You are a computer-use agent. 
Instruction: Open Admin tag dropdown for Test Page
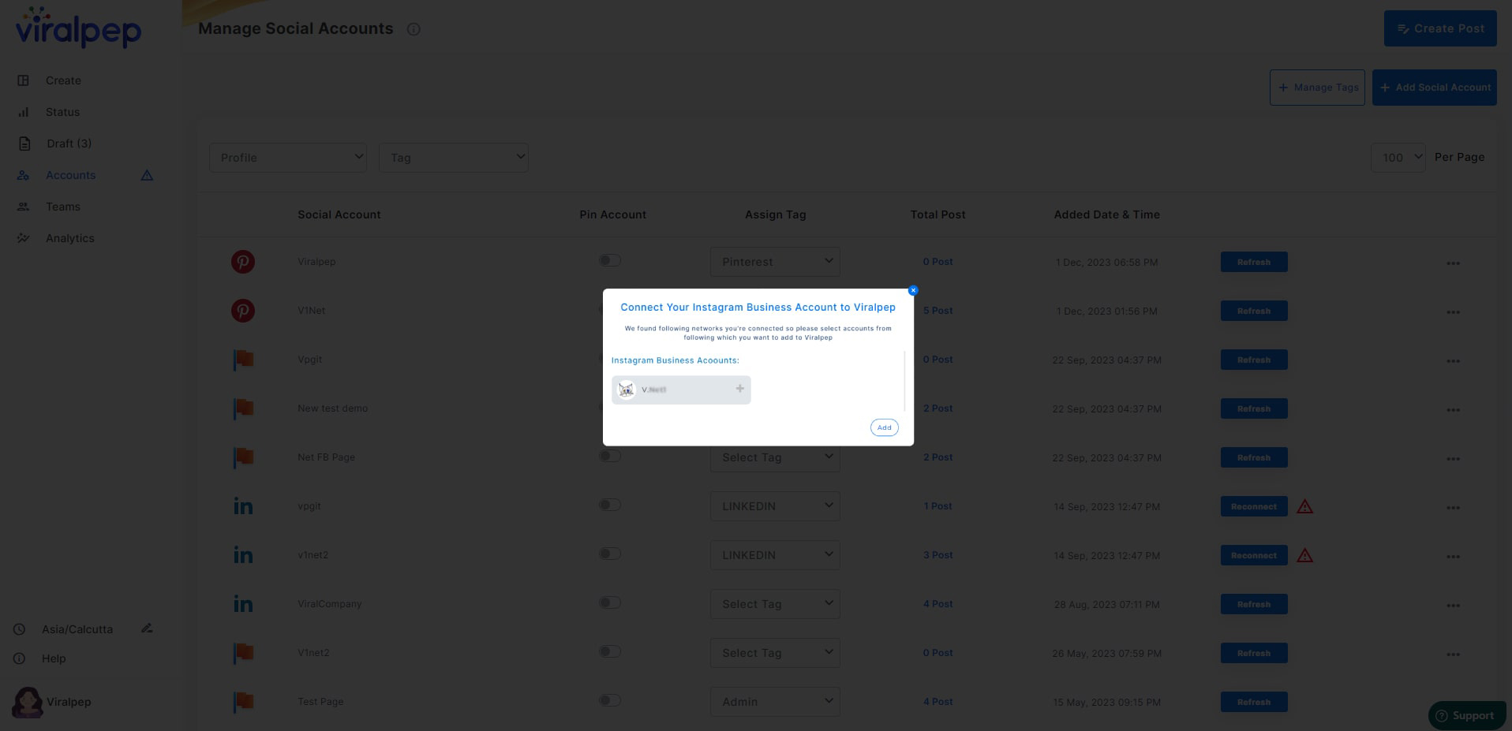[775, 702]
